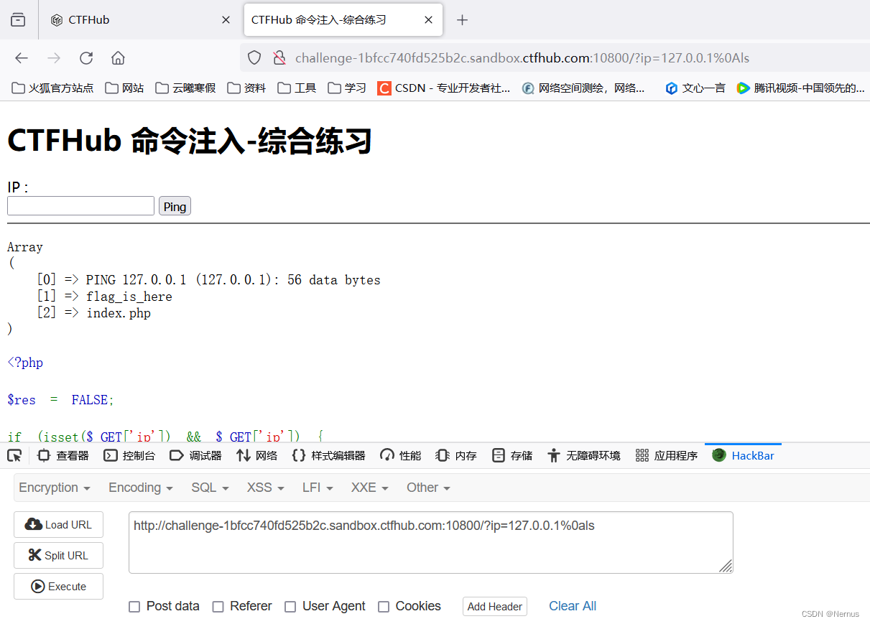
Task: Open 云曦寒假 bookmark folder
Action: [x=185, y=88]
